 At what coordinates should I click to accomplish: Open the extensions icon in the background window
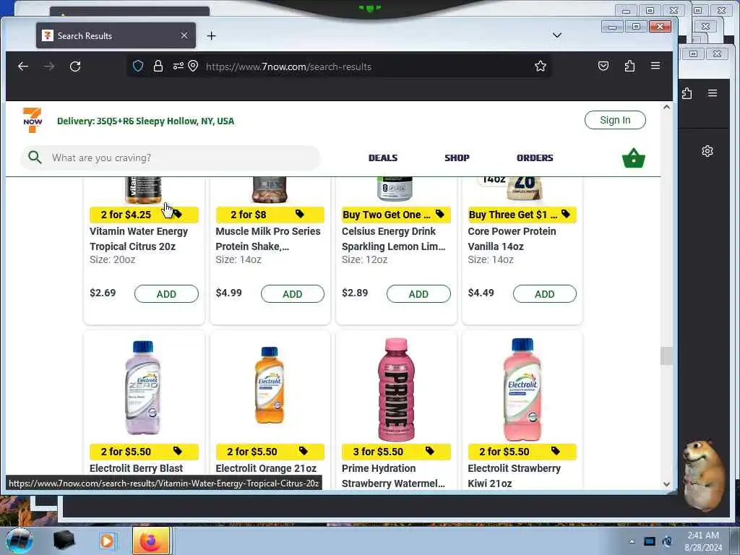tap(687, 93)
